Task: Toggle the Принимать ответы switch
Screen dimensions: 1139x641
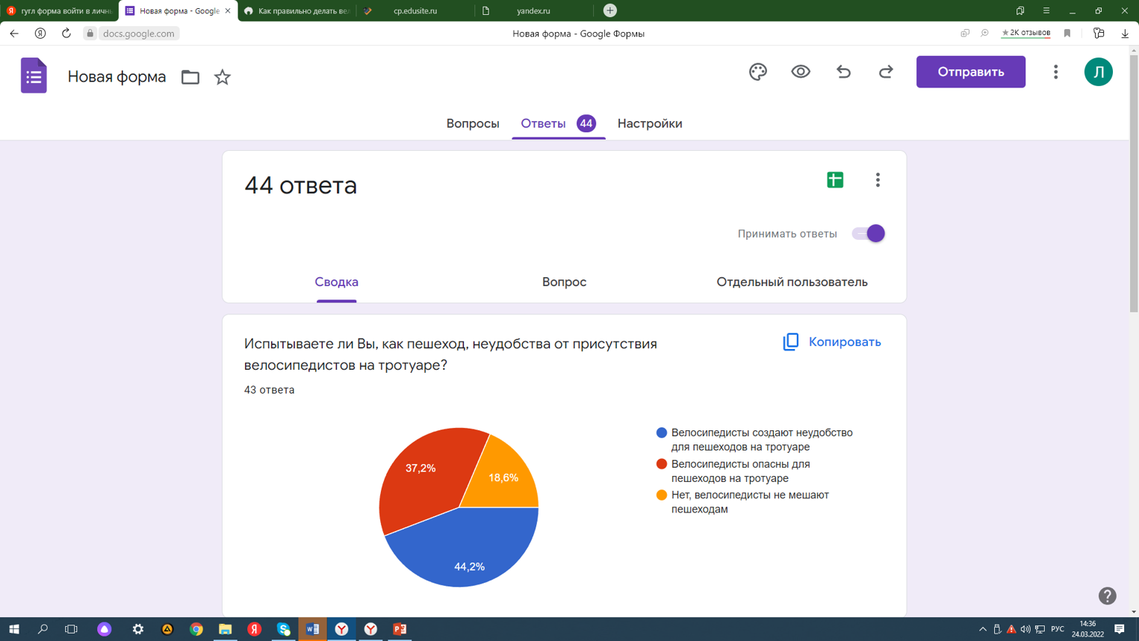Action: pyautogui.click(x=869, y=234)
